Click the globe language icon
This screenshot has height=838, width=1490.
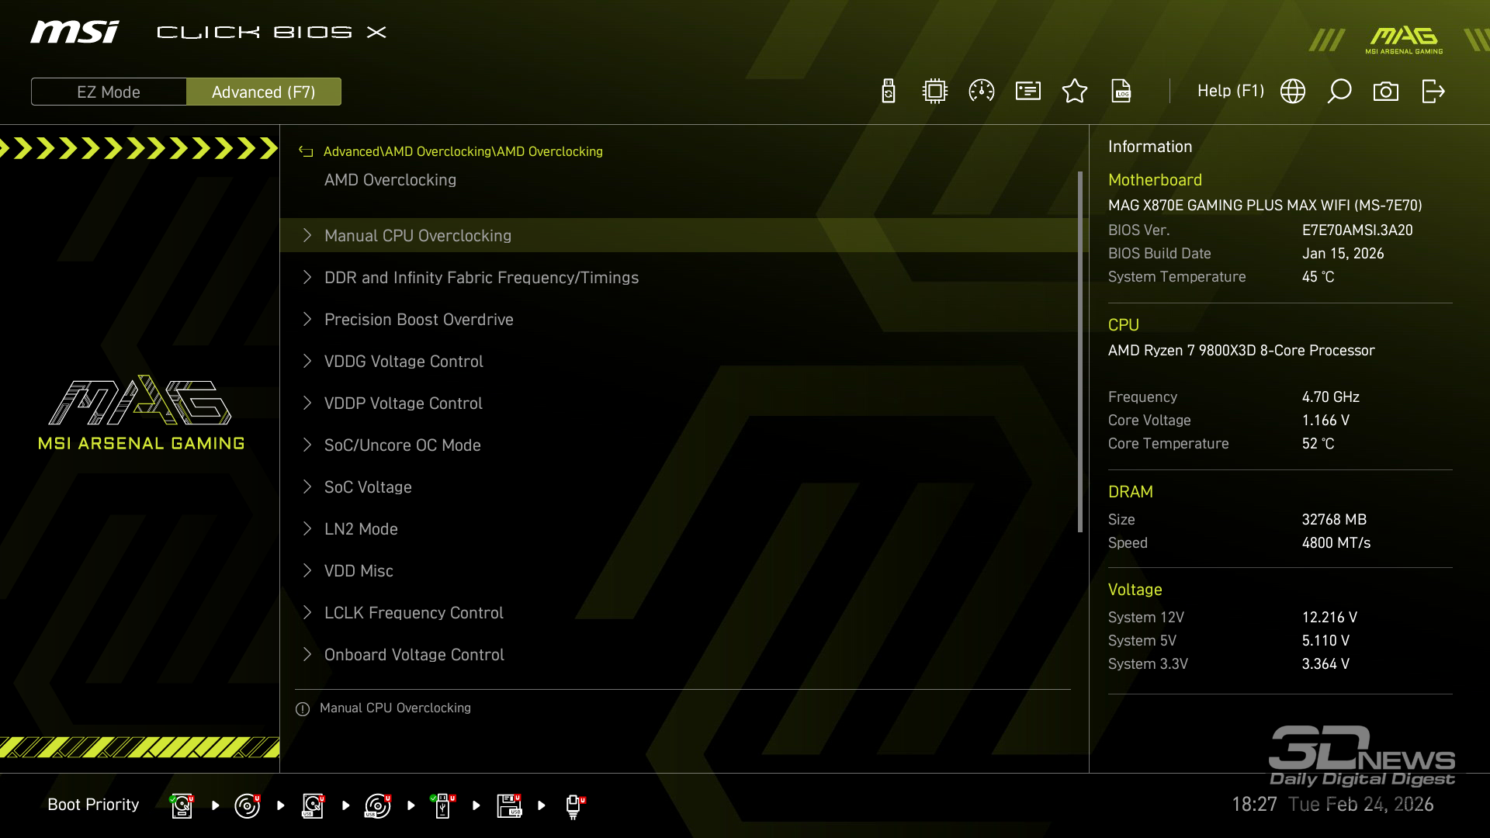(x=1293, y=92)
